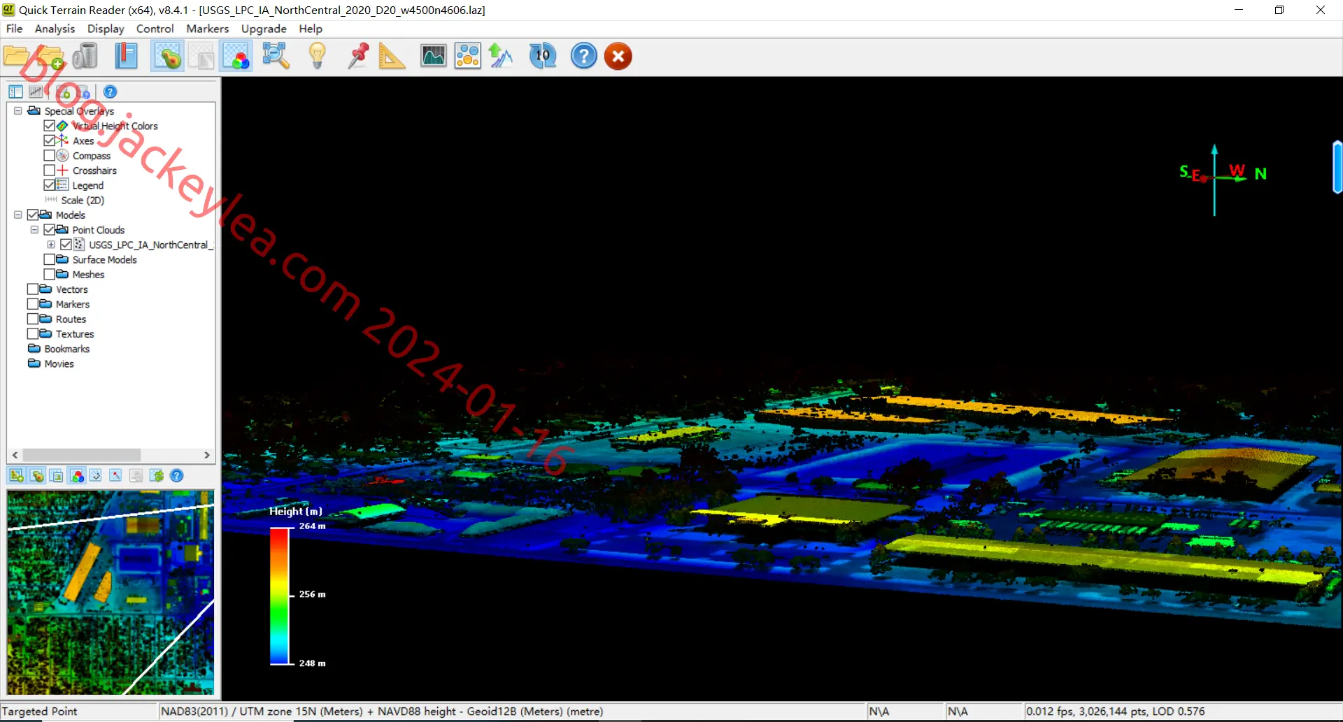
Task: Click the terrain upload arrow icon
Action: tap(501, 56)
